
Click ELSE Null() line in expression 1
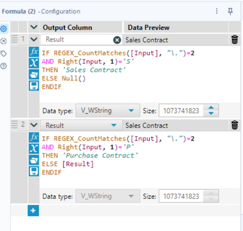(64, 78)
